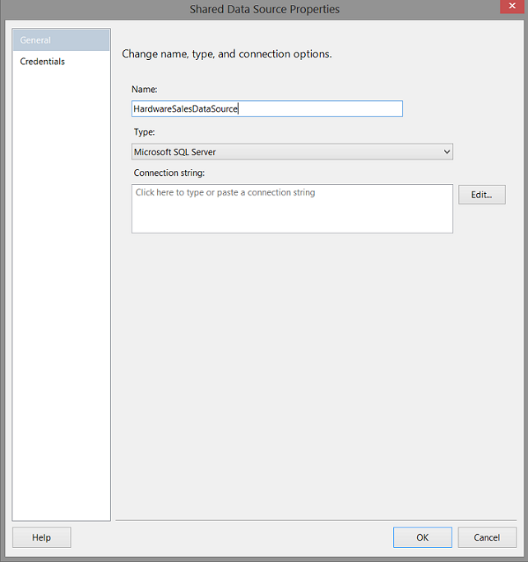Confirm with the OK button
The height and width of the screenshot is (562, 528).
[422, 537]
